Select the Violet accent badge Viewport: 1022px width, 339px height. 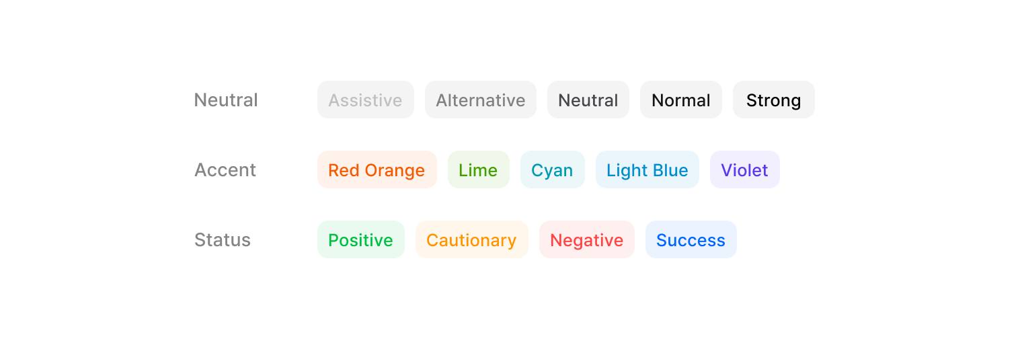pyautogui.click(x=744, y=170)
